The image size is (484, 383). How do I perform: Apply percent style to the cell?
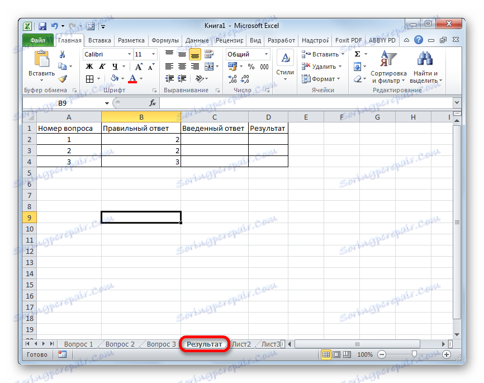(252, 67)
